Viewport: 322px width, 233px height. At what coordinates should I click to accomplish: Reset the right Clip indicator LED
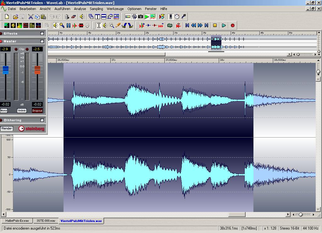click(27, 49)
